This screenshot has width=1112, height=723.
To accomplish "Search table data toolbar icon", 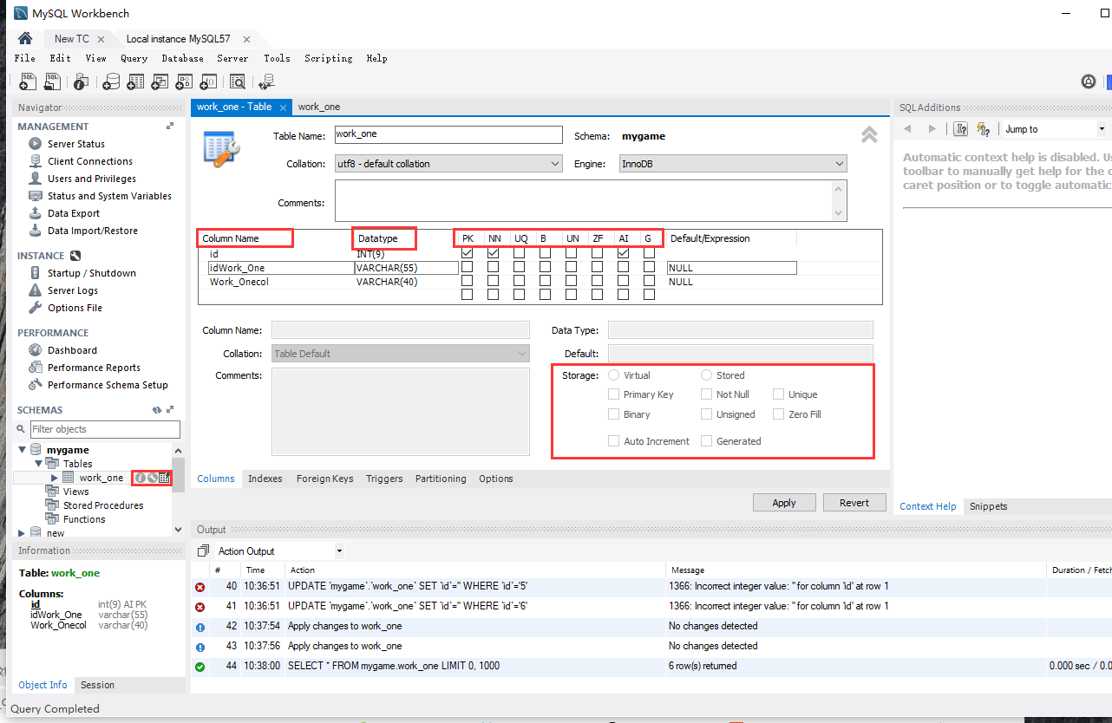I will [238, 82].
